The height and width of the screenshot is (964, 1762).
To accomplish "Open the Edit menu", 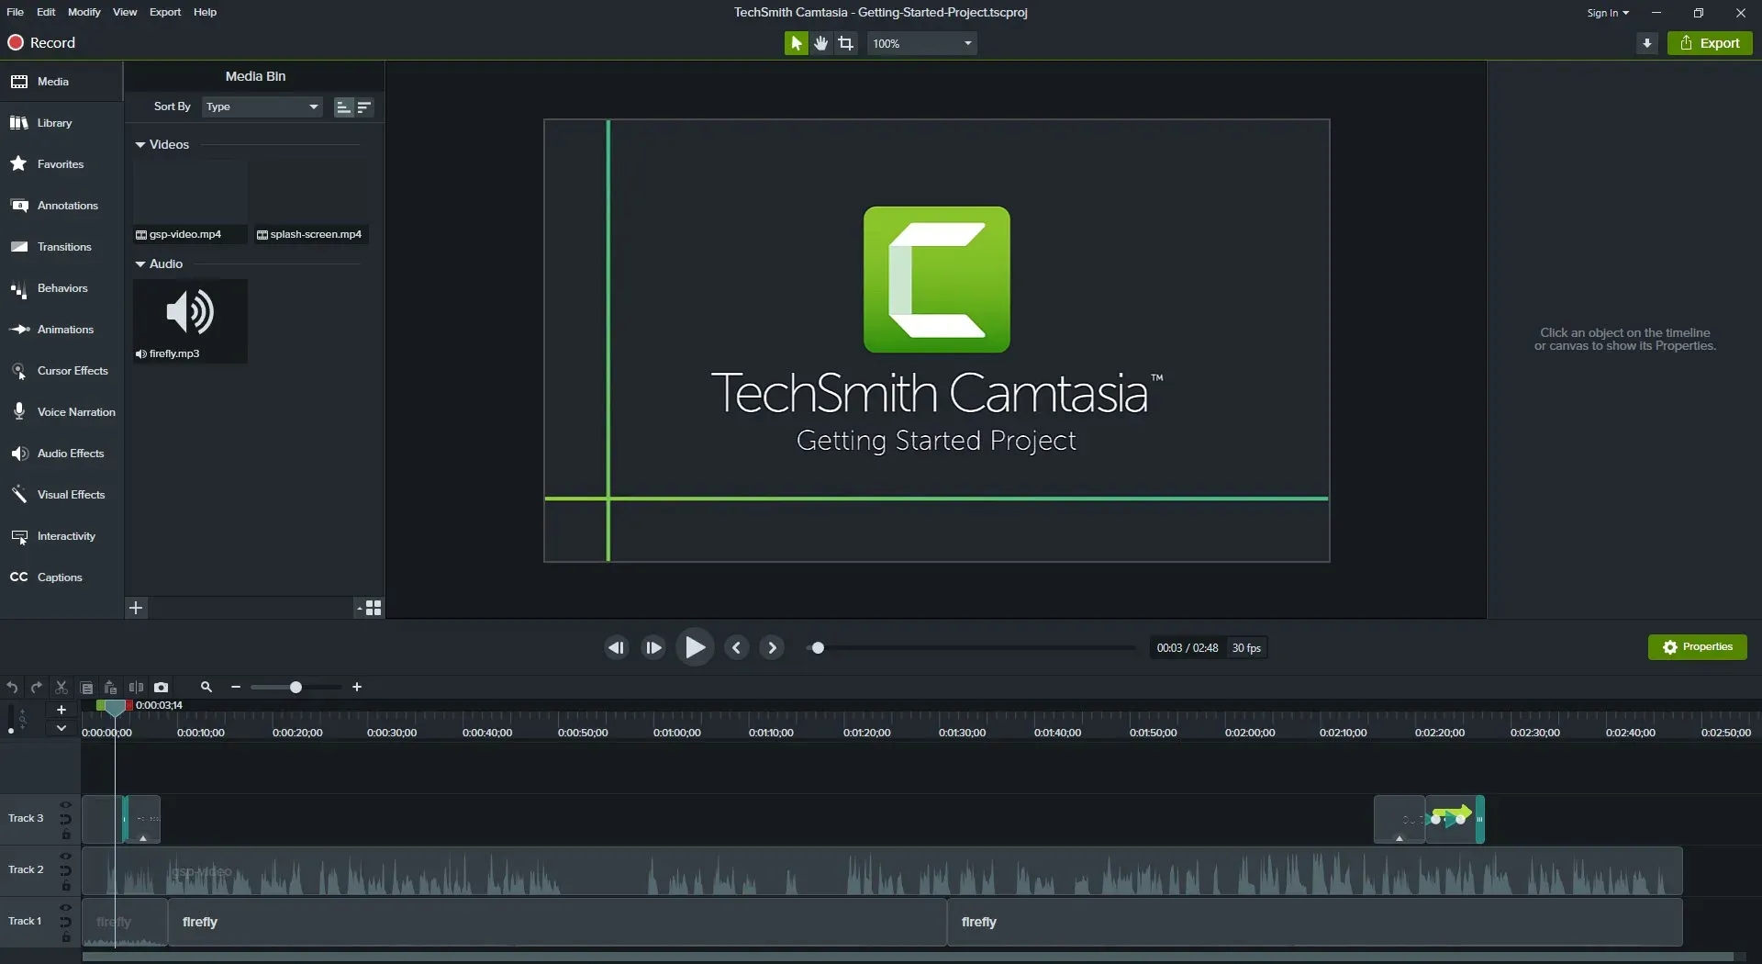I will click(x=46, y=12).
